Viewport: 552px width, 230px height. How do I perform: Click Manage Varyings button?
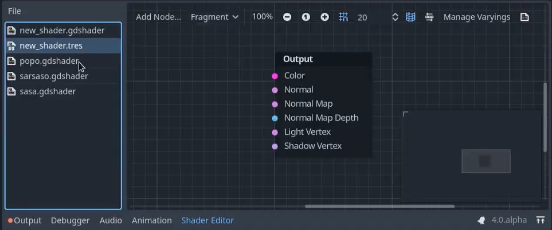coord(477,17)
